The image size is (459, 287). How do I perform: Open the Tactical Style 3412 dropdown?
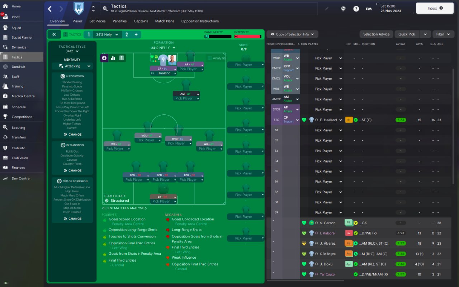pos(72,51)
